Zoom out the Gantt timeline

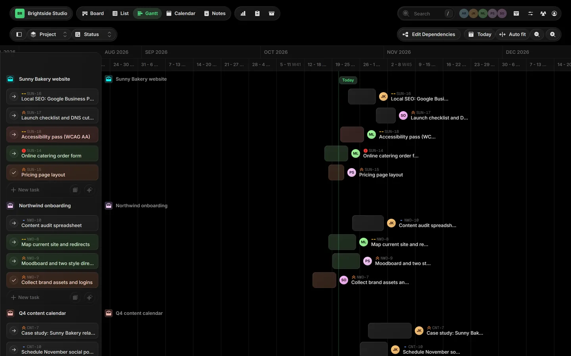pos(537,34)
